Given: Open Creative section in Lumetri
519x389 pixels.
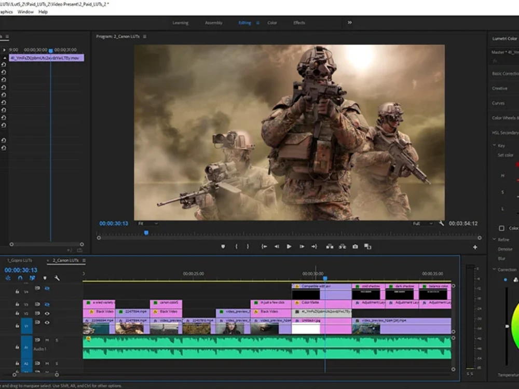Looking at the screenshot, I should click(500, 88).
